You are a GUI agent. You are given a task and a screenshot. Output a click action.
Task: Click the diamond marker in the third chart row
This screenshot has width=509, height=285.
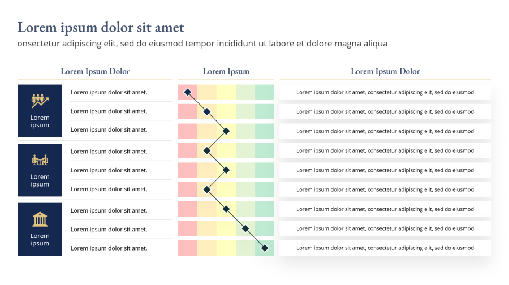pos(226,131)
